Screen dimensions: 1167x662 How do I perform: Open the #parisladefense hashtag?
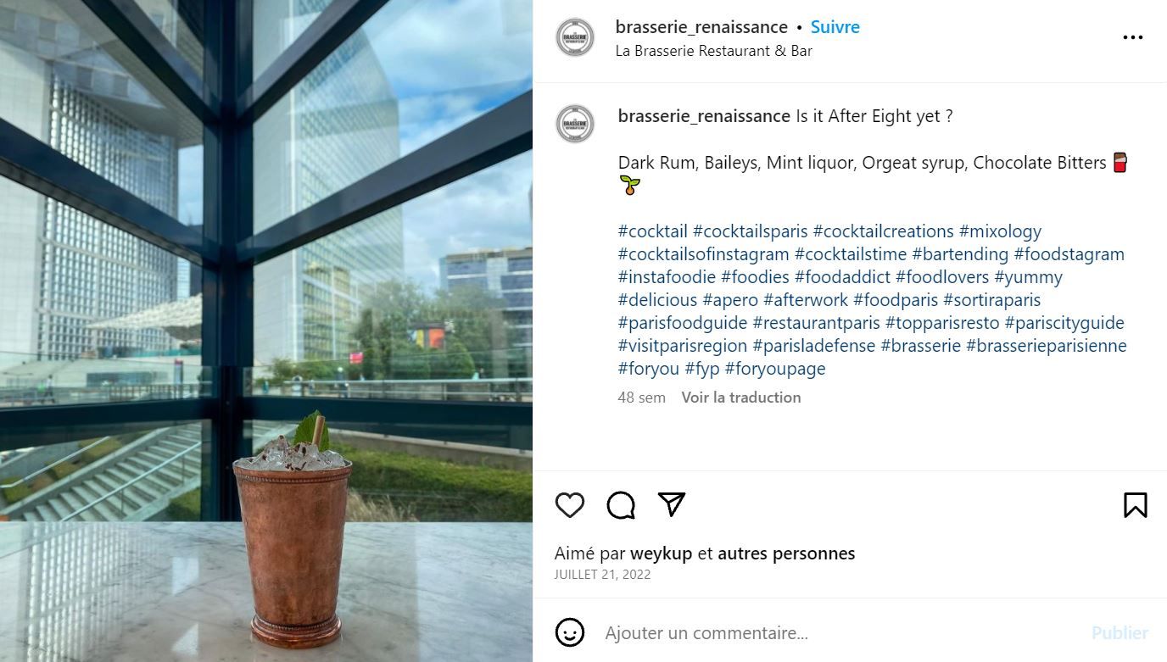click(x=814, y=346)
